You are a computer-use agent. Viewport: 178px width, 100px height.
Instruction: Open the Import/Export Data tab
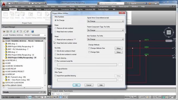click(51, 9)
